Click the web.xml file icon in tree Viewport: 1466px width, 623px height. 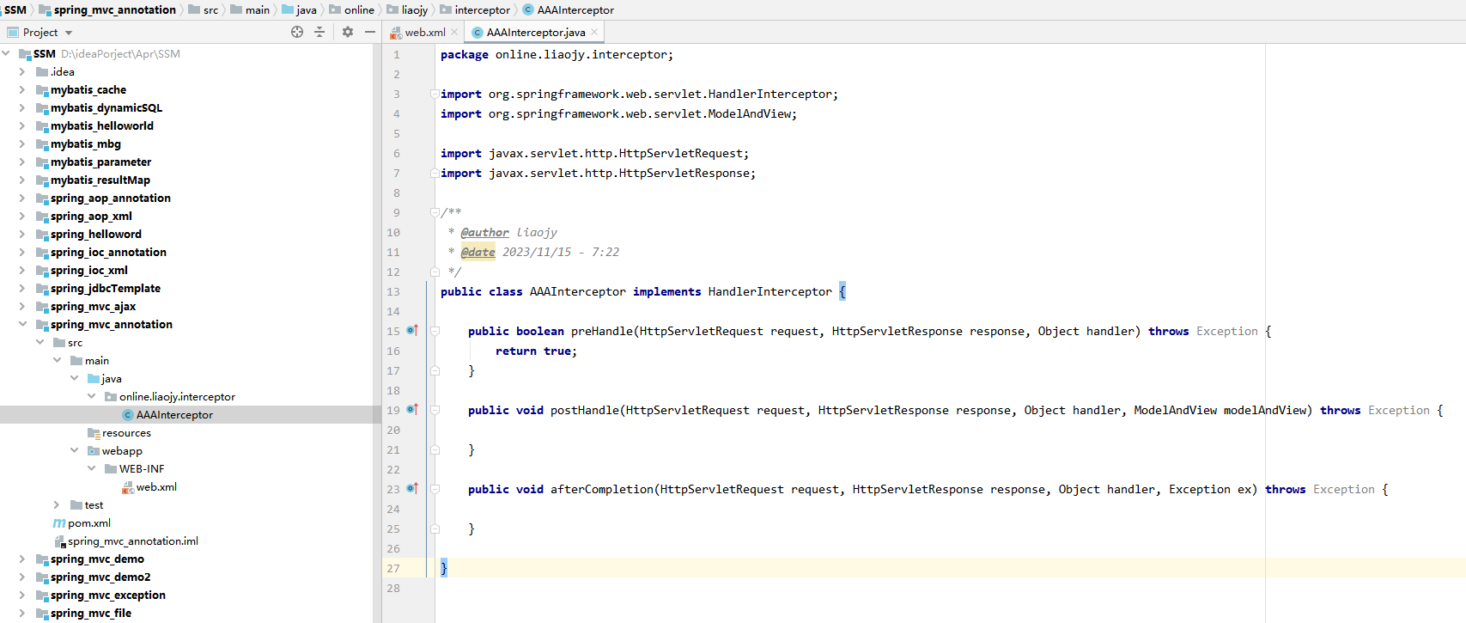point(128,487)
